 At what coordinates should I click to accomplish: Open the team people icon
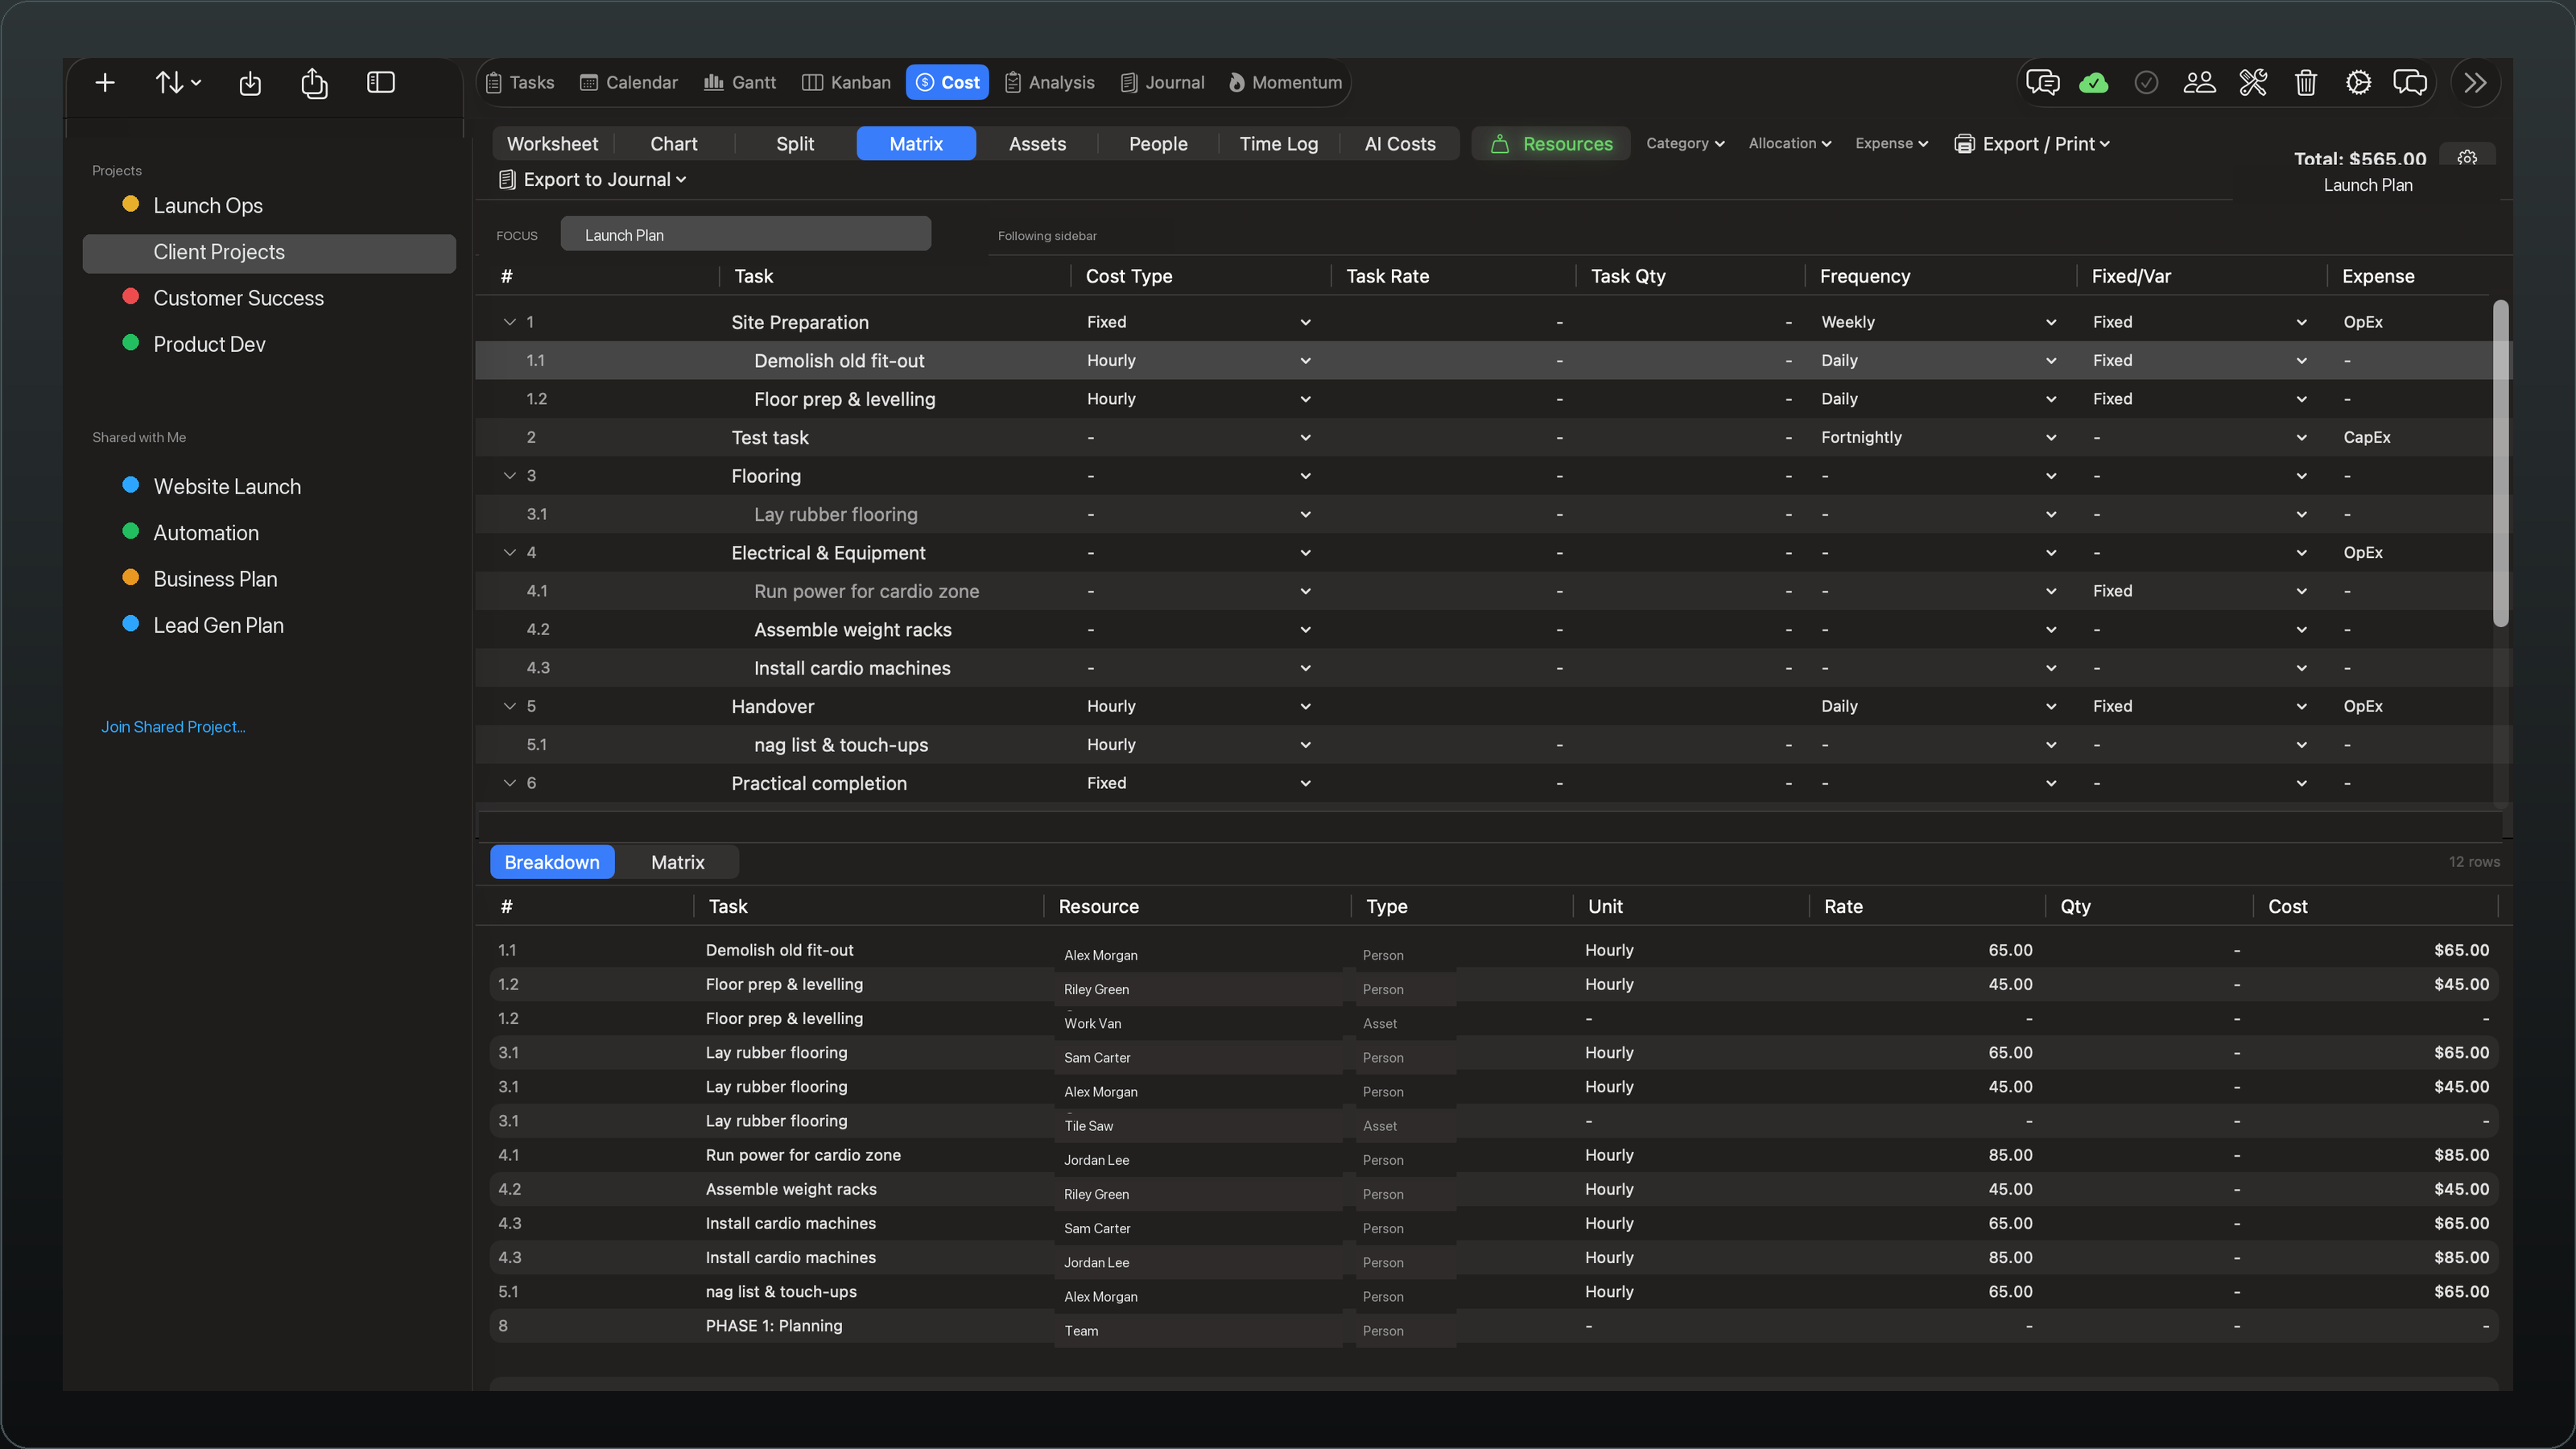[2199, 82]
